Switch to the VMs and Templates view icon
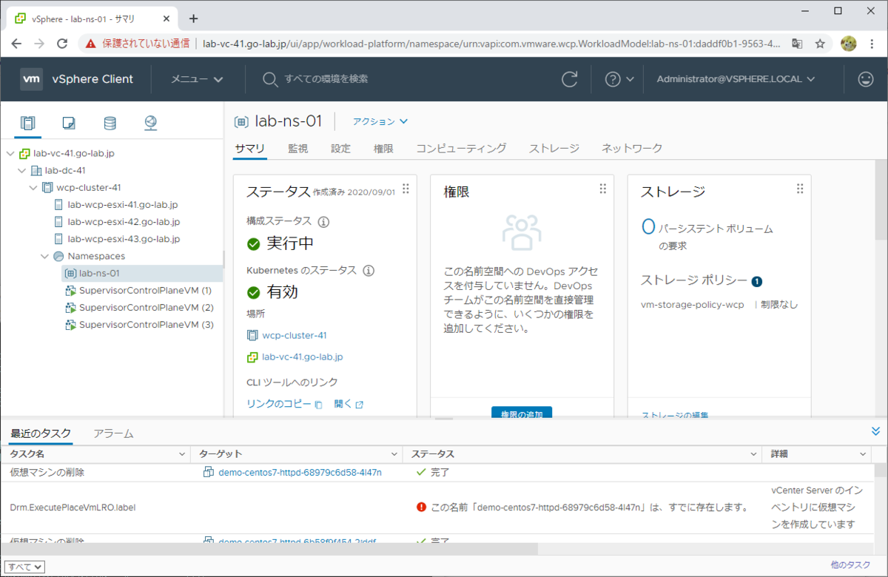The width and height of the screenshot is (888, 577). [x=68, y=123]
